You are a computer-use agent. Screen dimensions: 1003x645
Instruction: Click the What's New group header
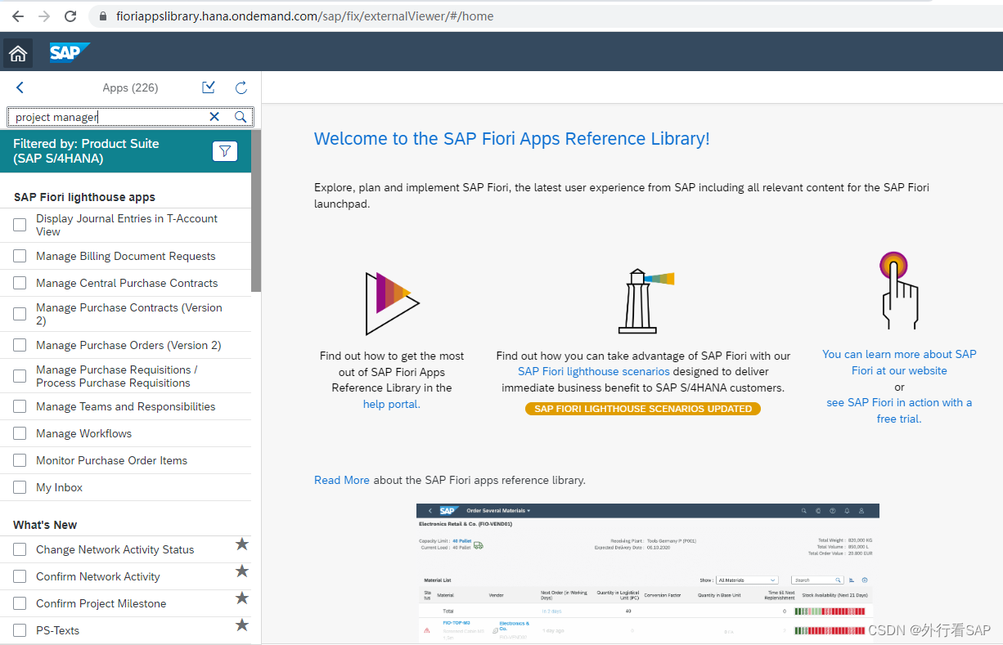pos(45,525)
